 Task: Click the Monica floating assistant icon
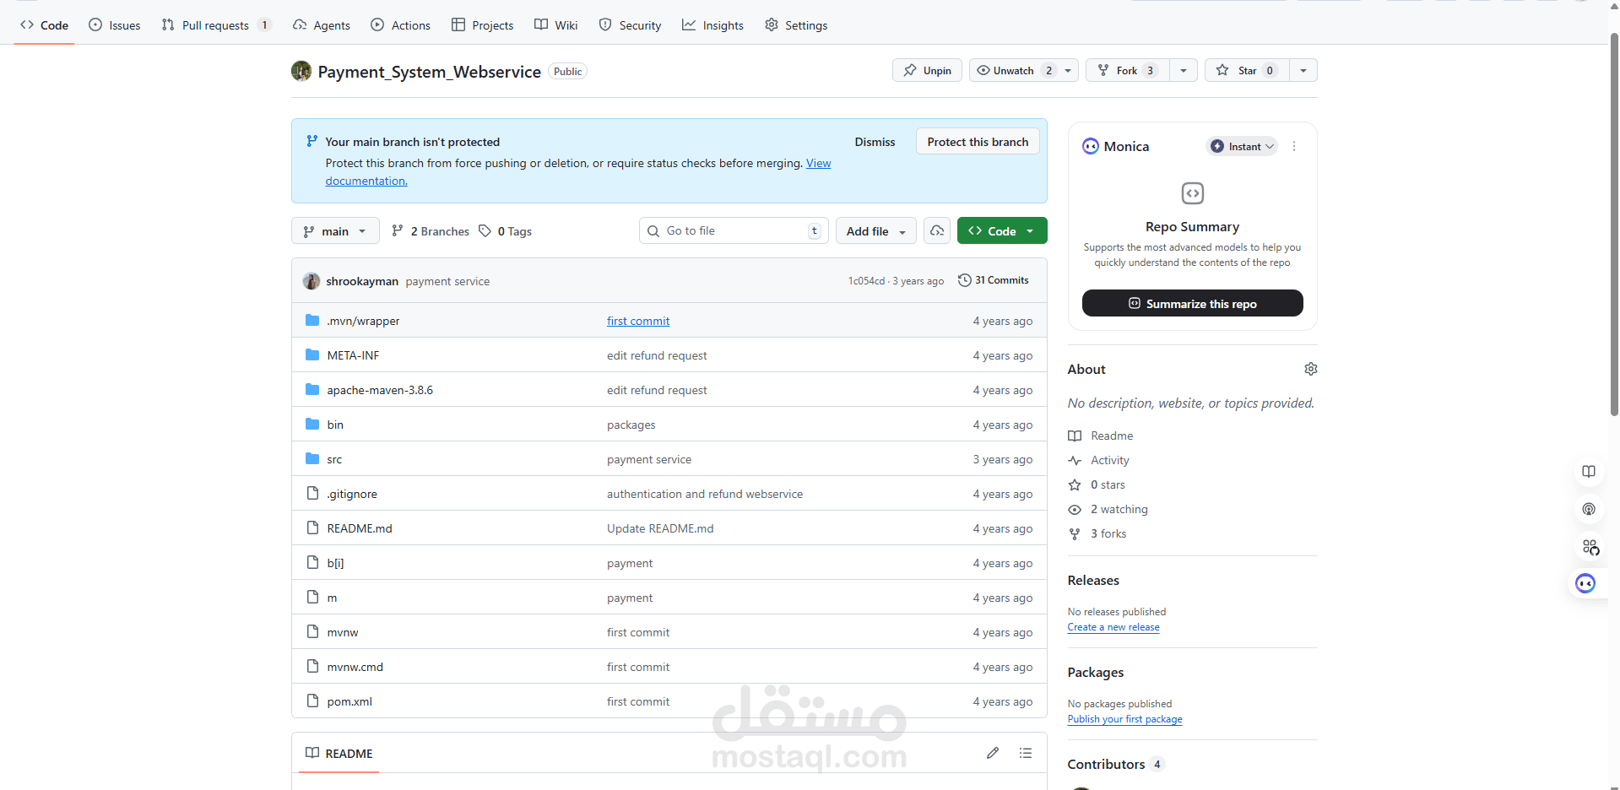tap(1585, 583)
